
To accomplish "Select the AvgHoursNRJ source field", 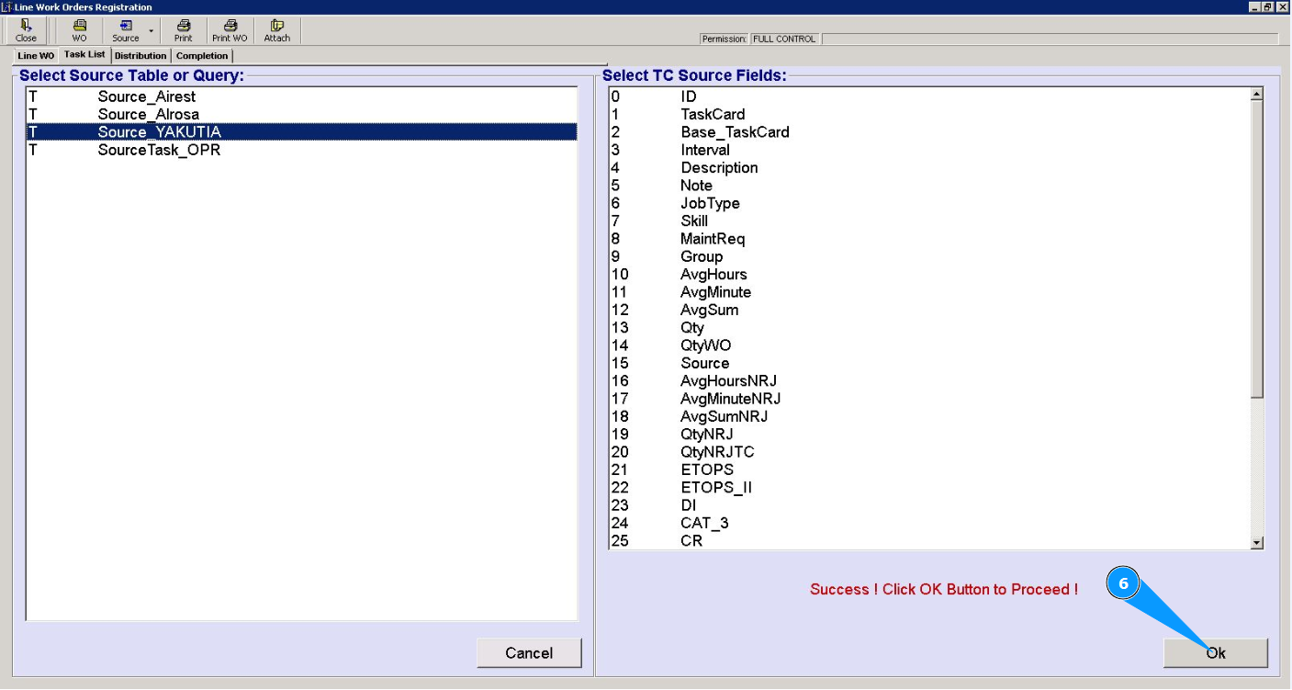I will point(928,380).
